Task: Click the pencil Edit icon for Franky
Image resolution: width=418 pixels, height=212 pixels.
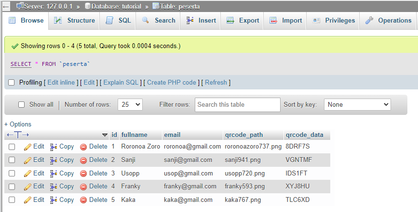Action: [27, 187]
